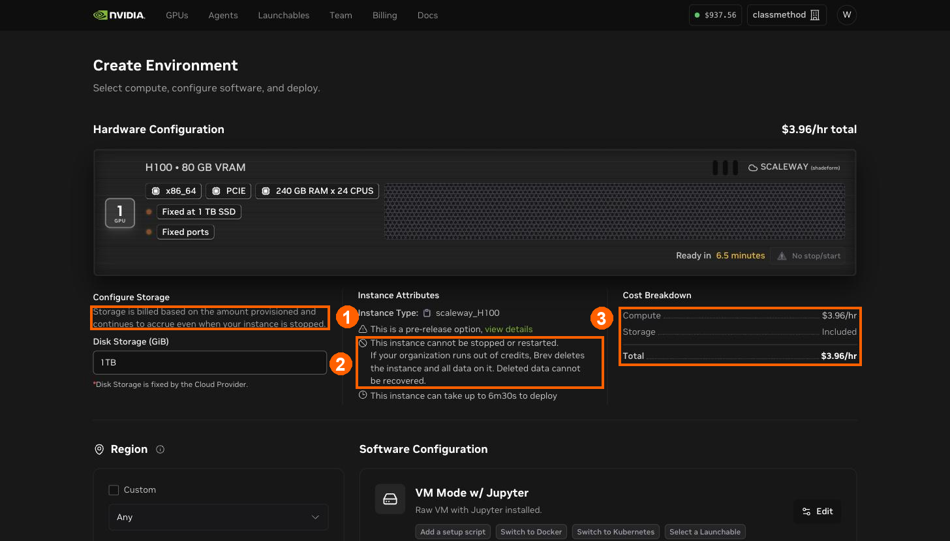Click the H100 • 80 GB VRAM title
The height and width of the screenshot is (541, 950).
point(196,168)
